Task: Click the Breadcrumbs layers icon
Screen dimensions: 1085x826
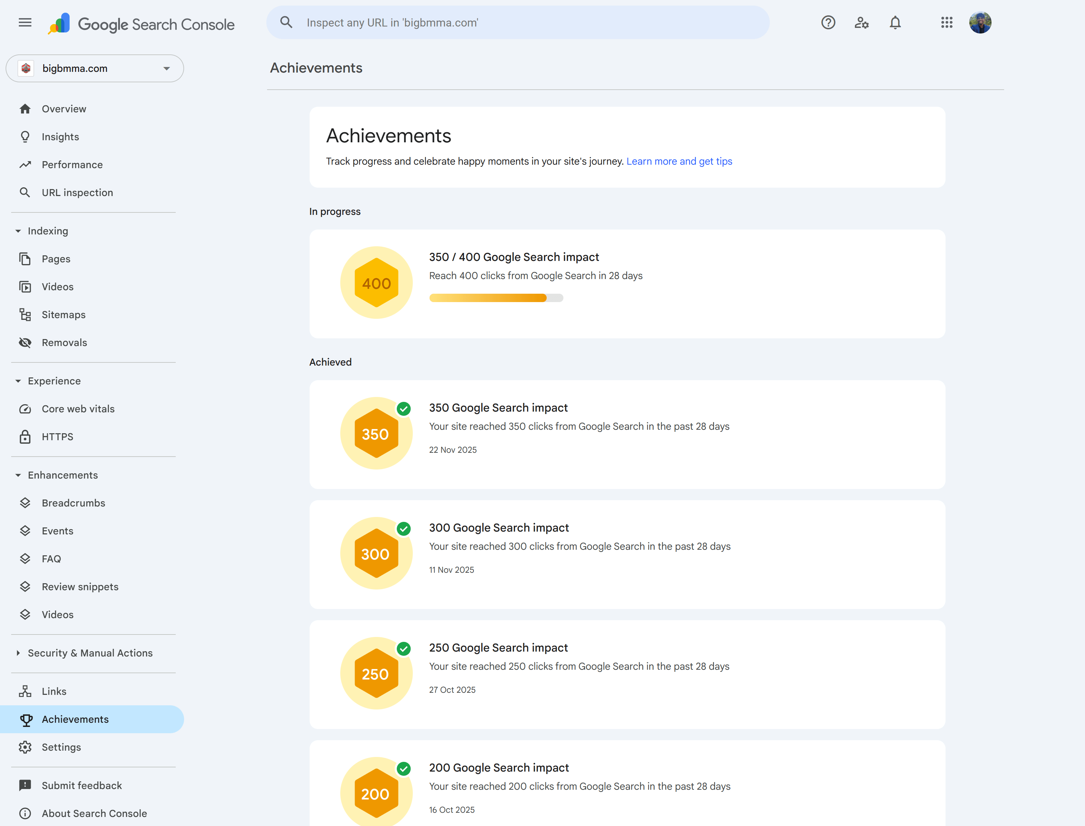Action: 25,503
